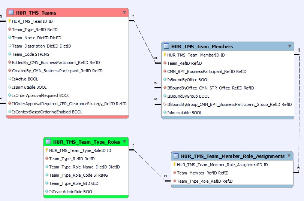Image resolution: width=304 pixels, height=201 pixels.
Task: Click the diamond icon next to IsTeamAdminRole
Action: 46,192
